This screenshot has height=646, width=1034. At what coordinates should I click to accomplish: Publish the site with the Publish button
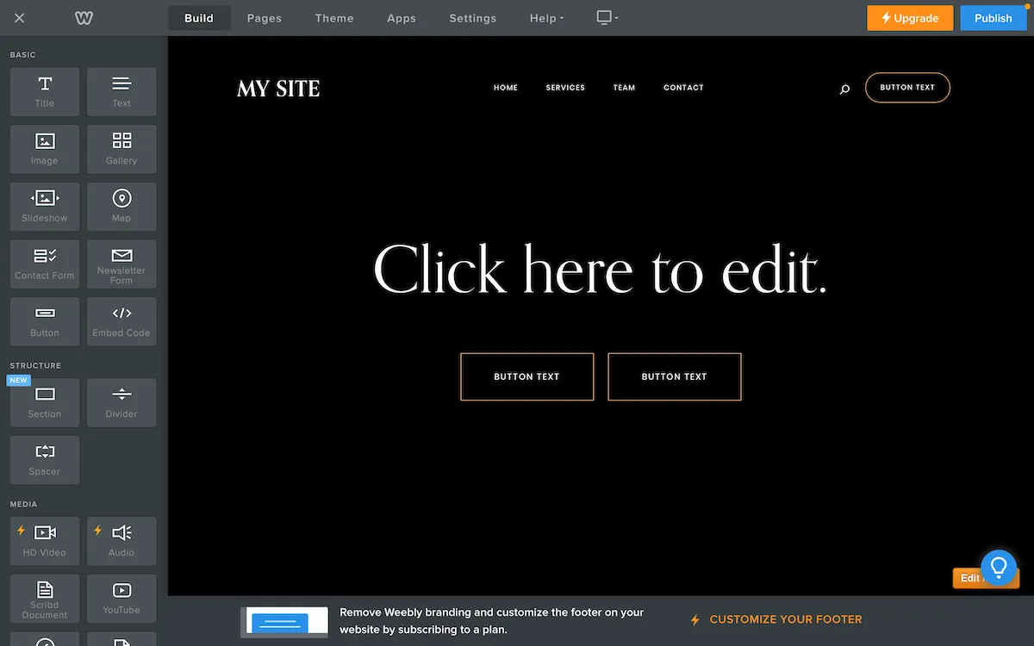tap(994, 18)
